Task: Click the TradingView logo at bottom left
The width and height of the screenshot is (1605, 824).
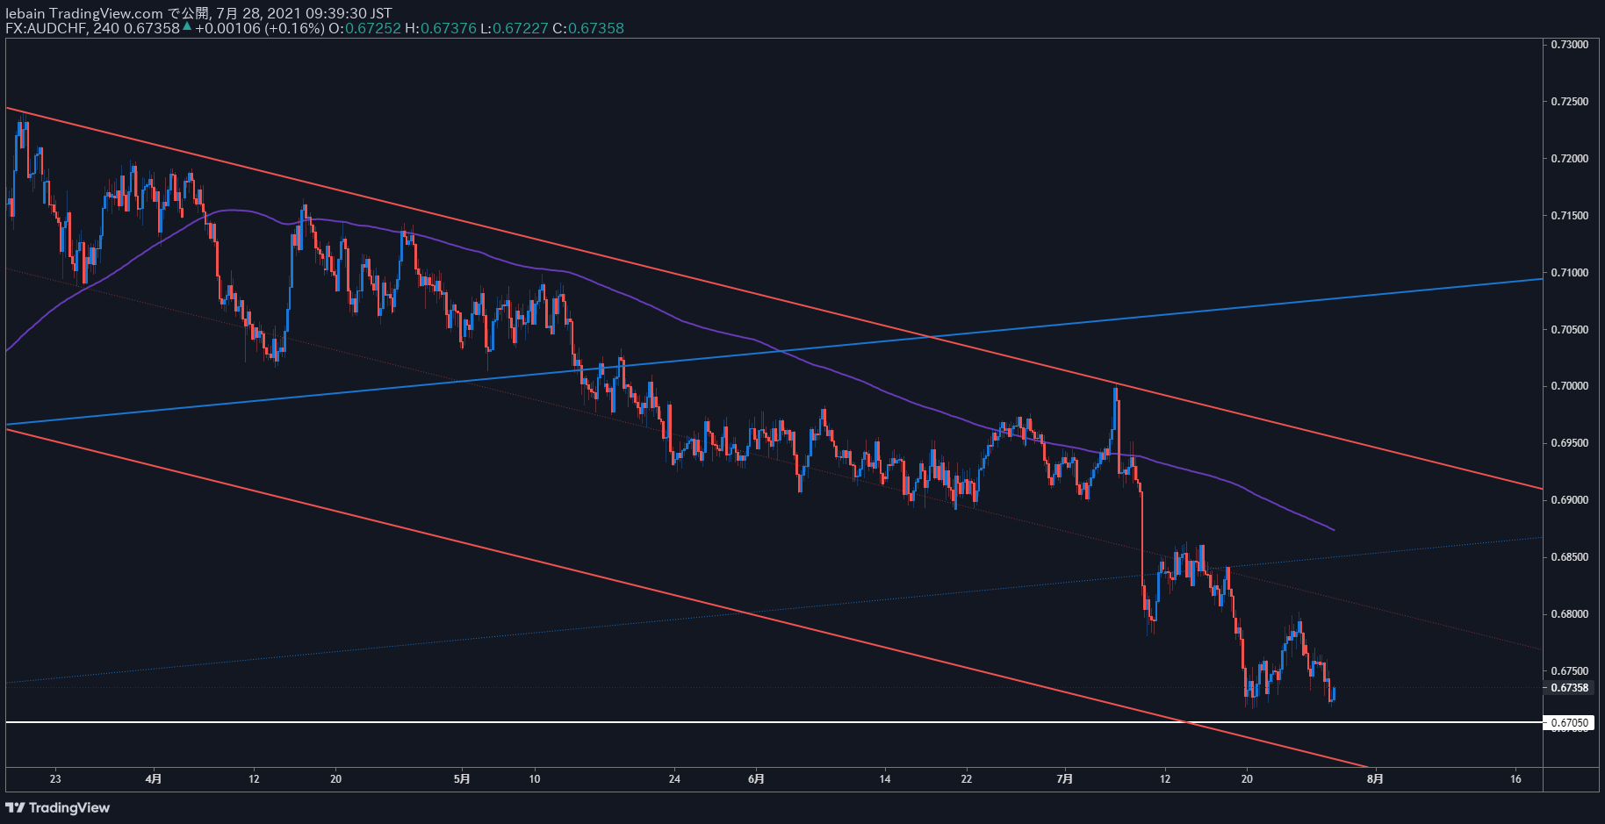Action: [58, 807]
